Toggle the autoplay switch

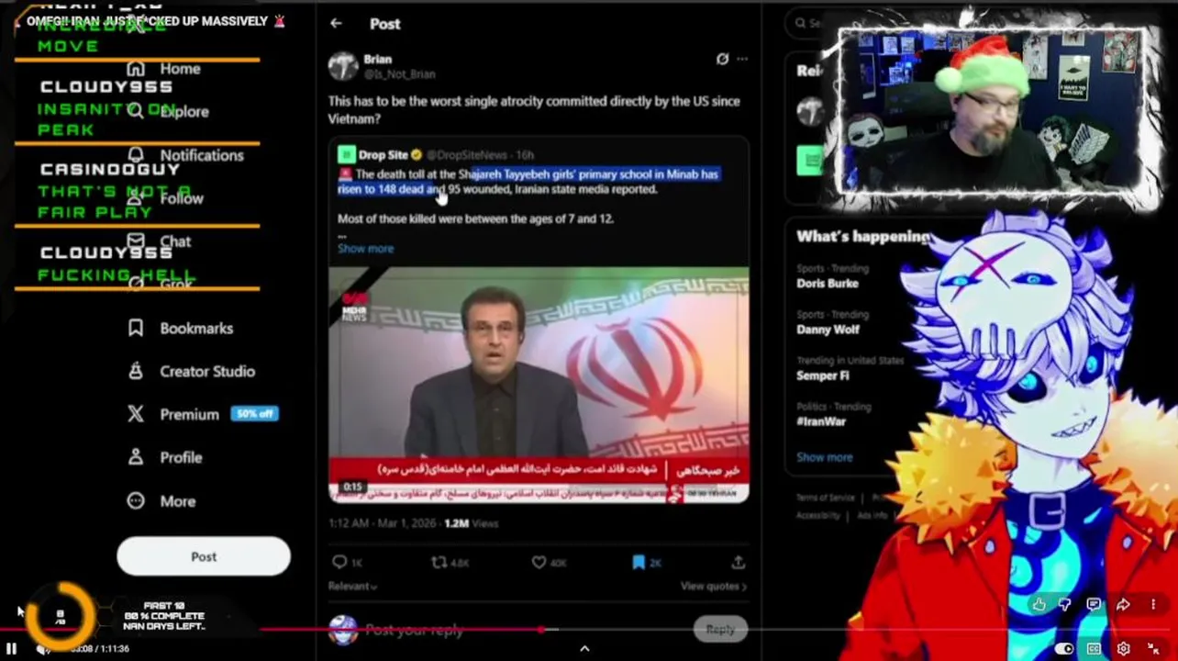(1064, 649)
